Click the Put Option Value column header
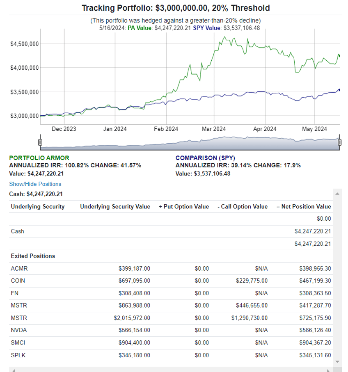This screenshot has height=372, width=348. click(184, 207)
